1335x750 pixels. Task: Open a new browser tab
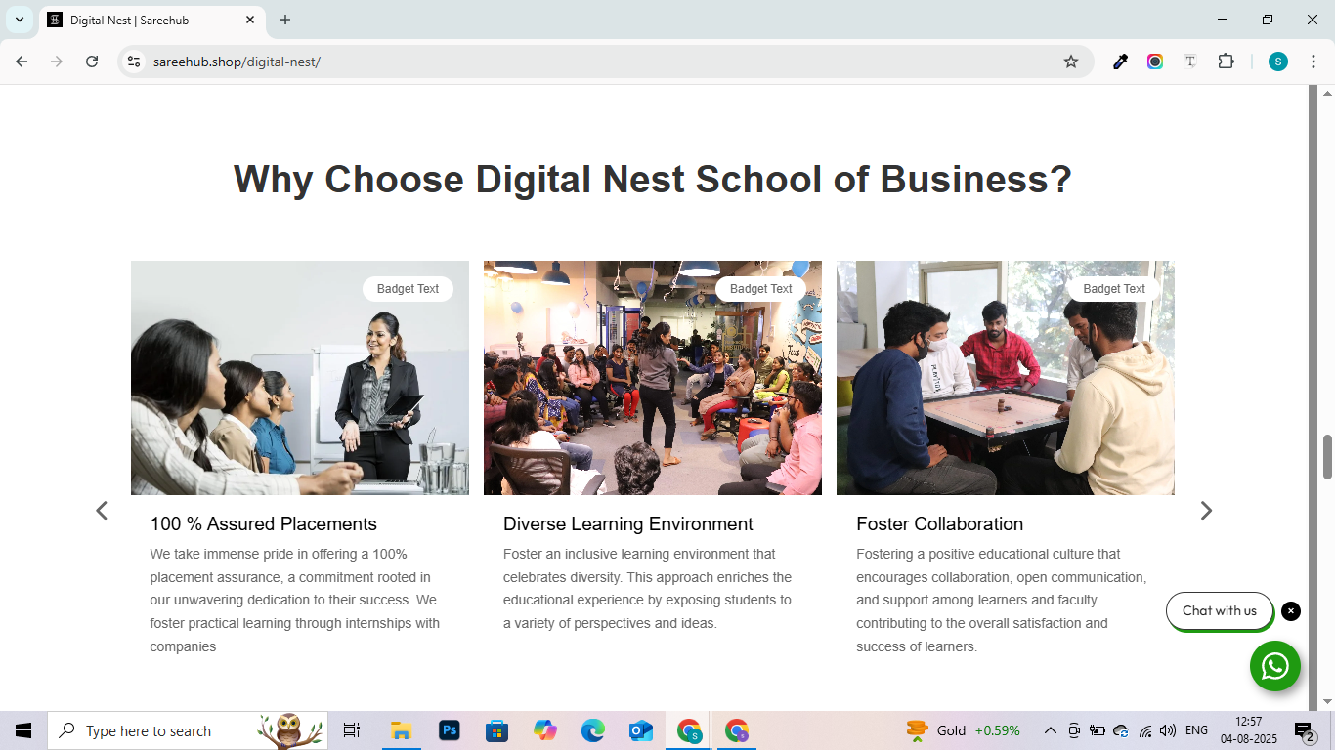pyautogui.click(x=285, y=20)
